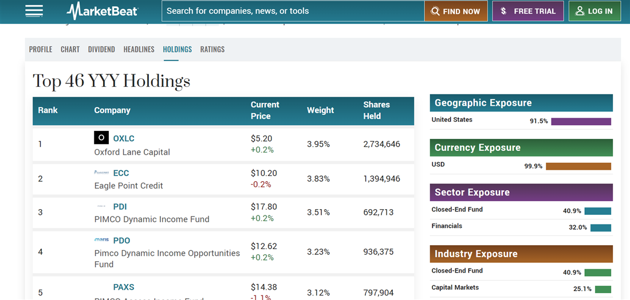630x300 pixels.
Task: Go to the Dividend tab
Action: (x=101, y=49)
